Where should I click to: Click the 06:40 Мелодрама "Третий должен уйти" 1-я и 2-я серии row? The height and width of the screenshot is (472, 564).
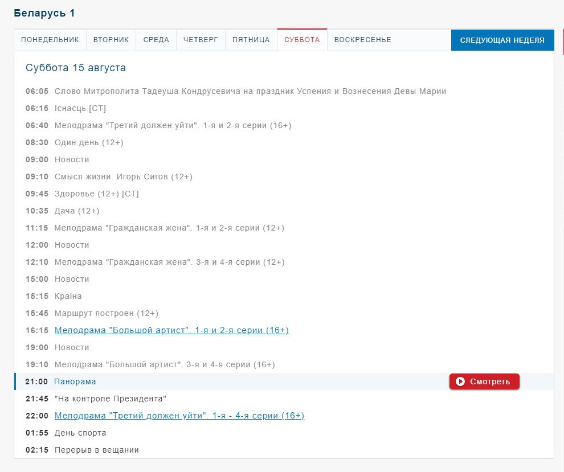click(158, 125)
